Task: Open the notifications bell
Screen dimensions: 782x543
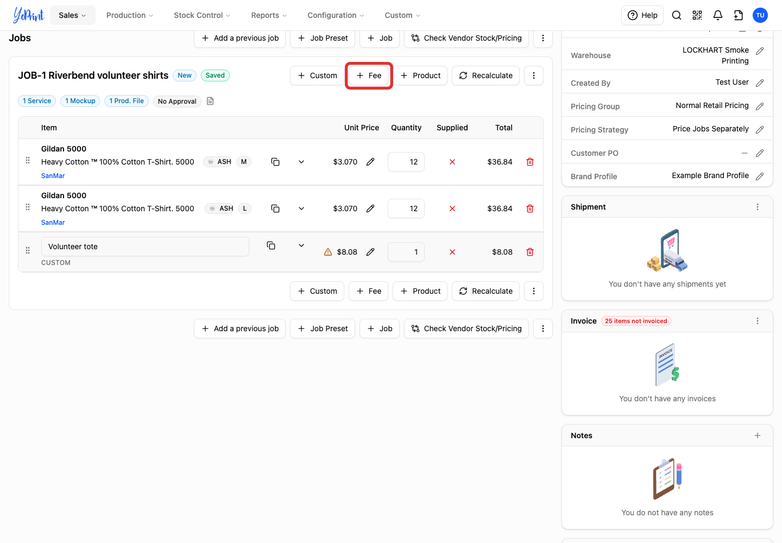Action: 718,15
